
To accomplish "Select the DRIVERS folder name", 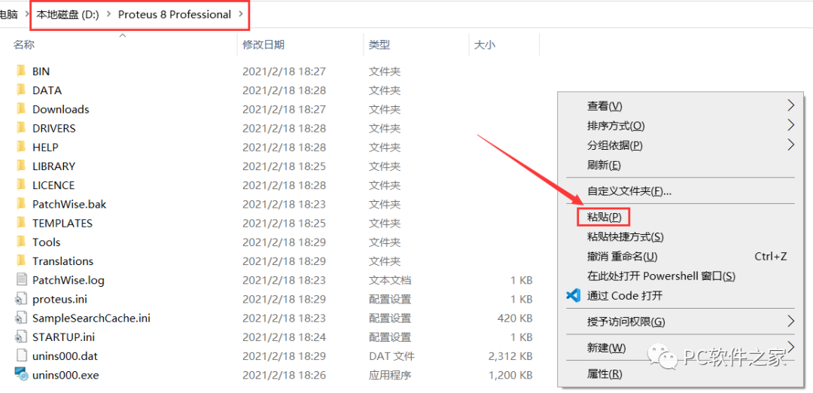I will click(54, 128).
